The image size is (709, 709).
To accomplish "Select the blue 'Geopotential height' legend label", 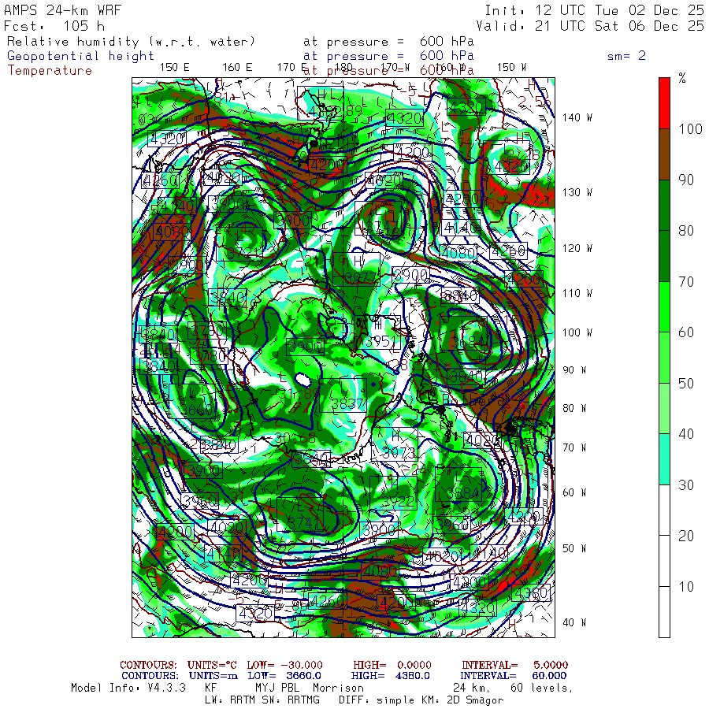I will [81, 56].
